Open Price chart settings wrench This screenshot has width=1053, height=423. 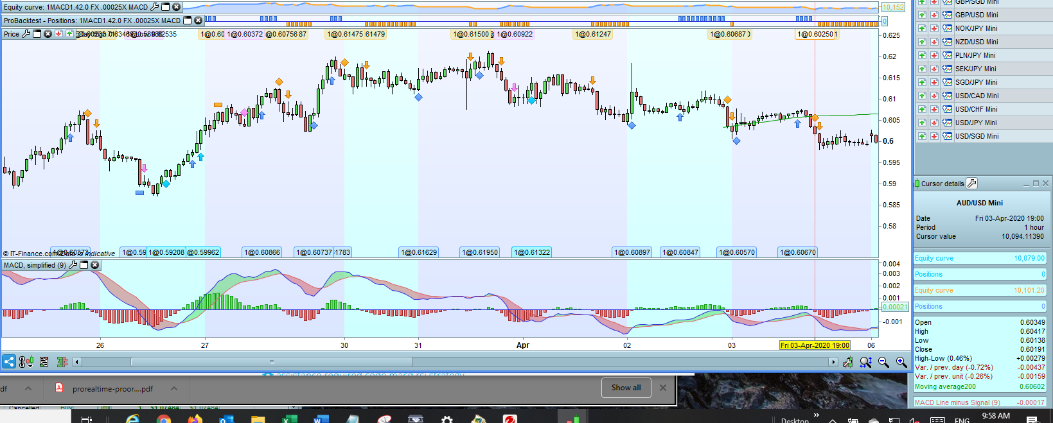click(x=26, y=34)
